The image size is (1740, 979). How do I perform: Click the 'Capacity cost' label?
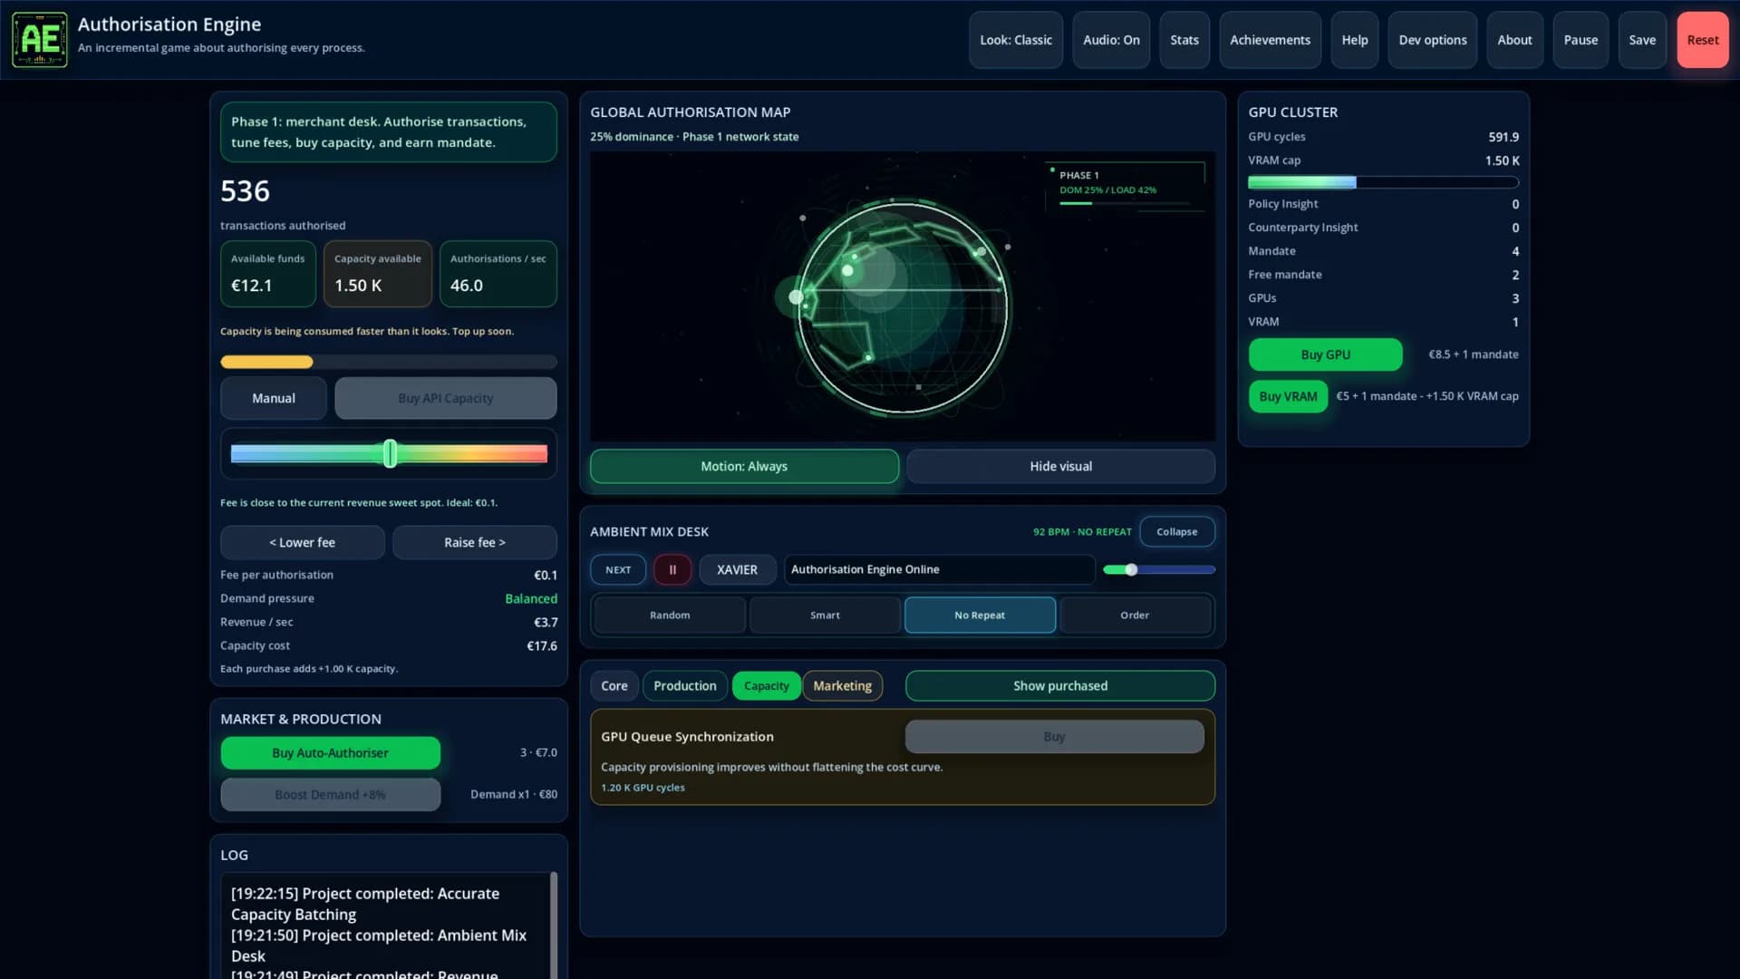coord(255,645)
